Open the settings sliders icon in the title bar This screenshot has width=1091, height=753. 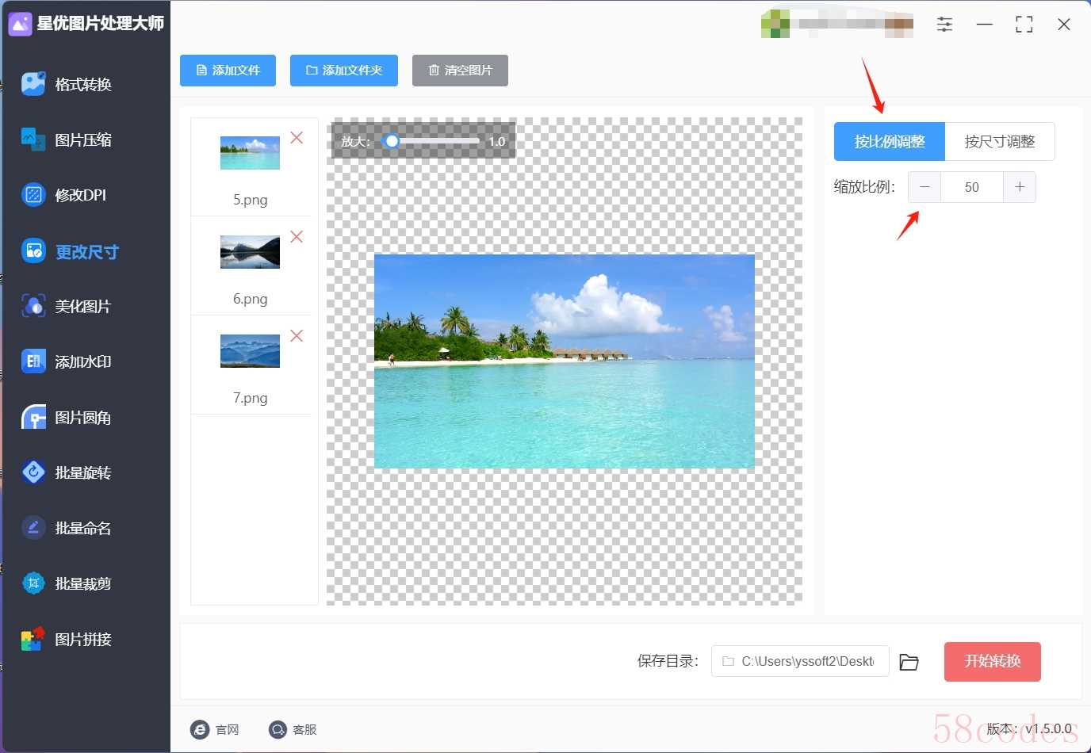(944, 25)
